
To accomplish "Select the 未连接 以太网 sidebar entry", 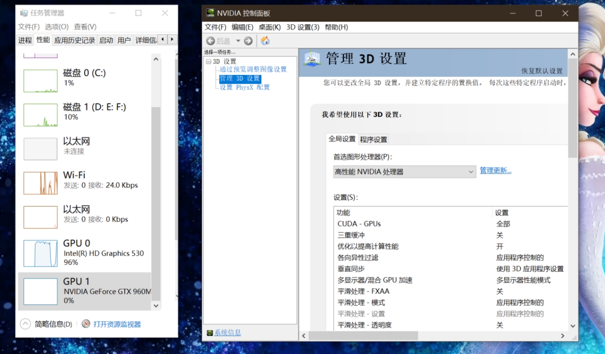I will (x=85, y=146).
